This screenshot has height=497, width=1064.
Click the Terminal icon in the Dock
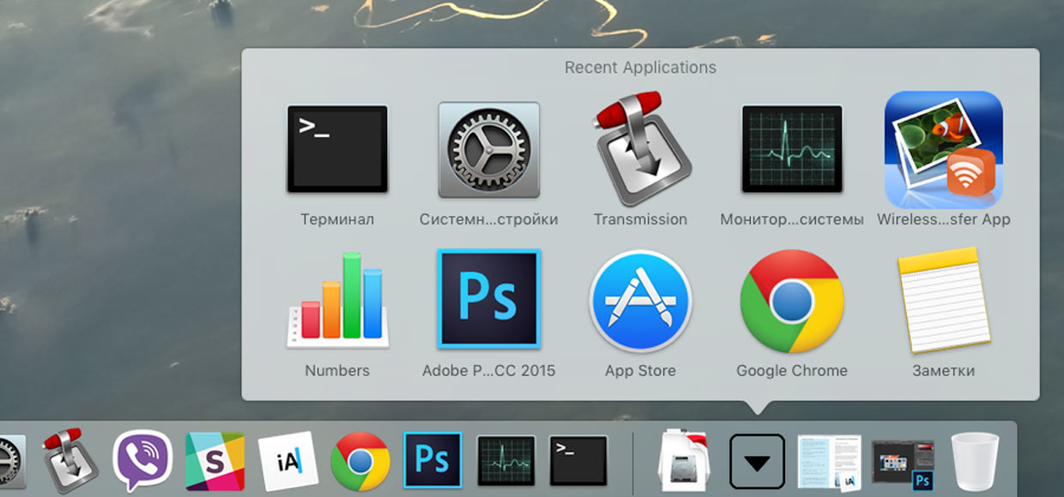coord(578,461)
